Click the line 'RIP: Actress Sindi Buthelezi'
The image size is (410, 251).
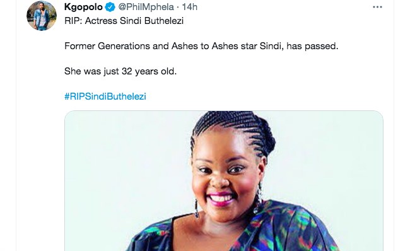(x=124, y=21)
